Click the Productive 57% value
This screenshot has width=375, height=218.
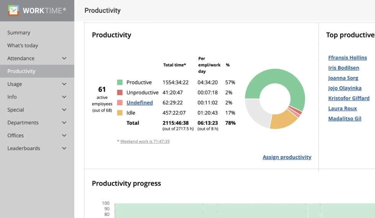pos(230,83)
